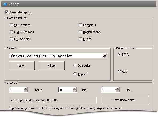
Task: Toggle the Errors checkbox
Action: (80, 39)
